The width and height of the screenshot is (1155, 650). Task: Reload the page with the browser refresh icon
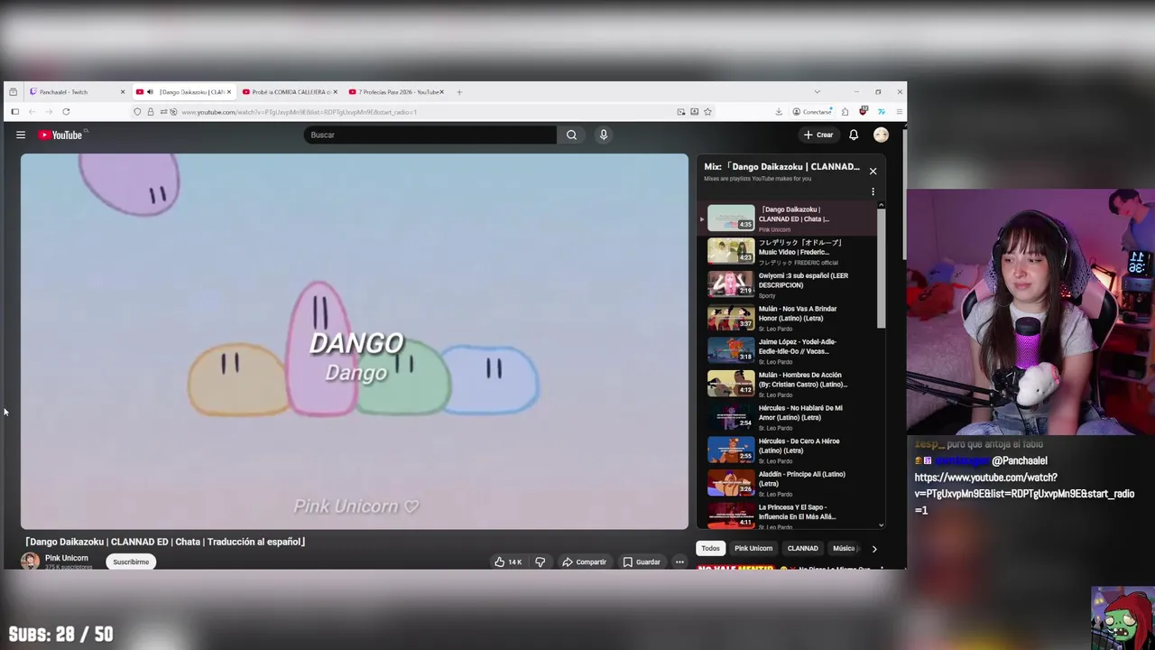[66, 112]
